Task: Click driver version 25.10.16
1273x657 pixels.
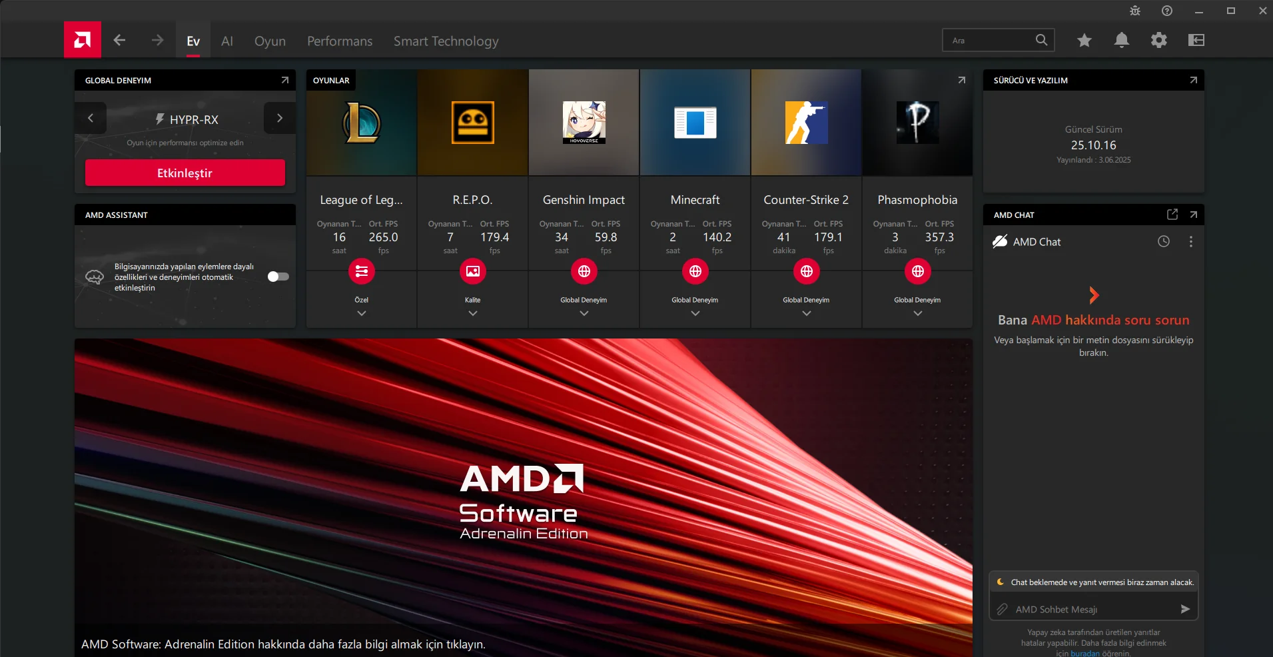Action: [1094, 145]
